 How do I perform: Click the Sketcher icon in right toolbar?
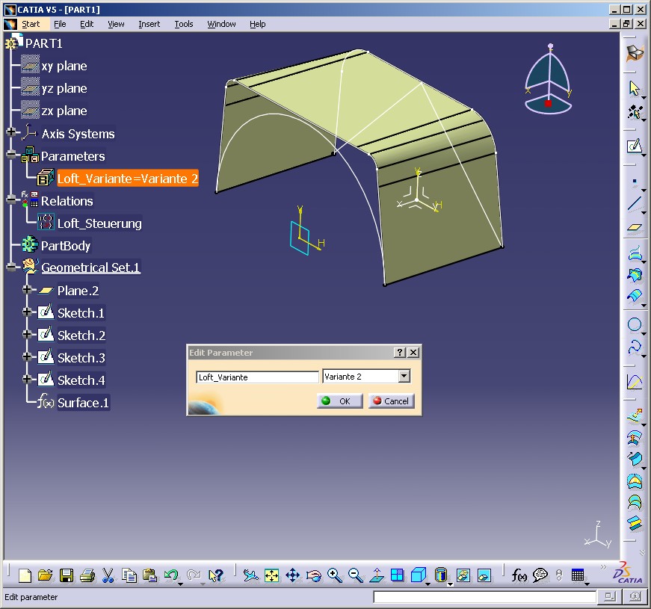(635, 146)
